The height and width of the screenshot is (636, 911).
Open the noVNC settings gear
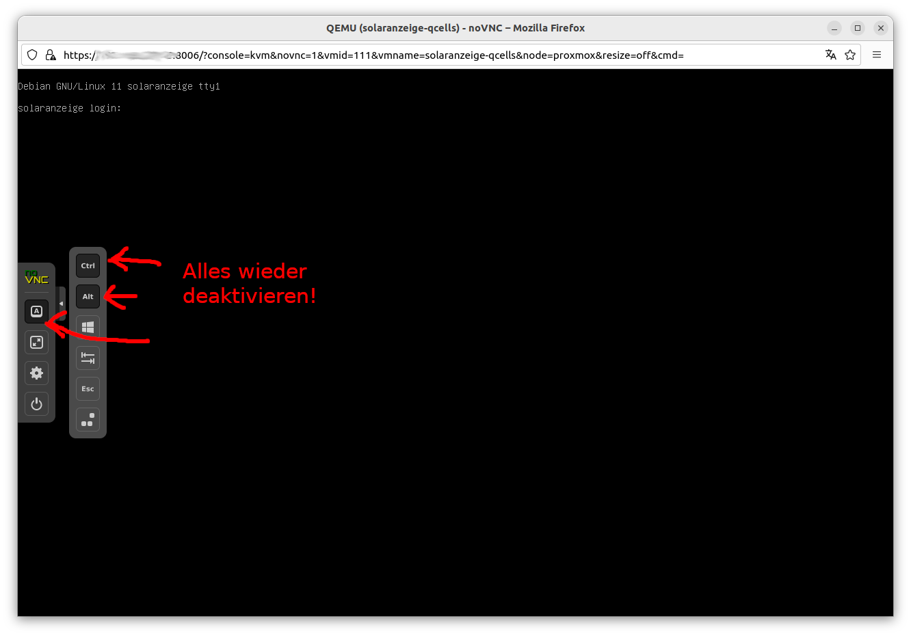coord(37,373)
